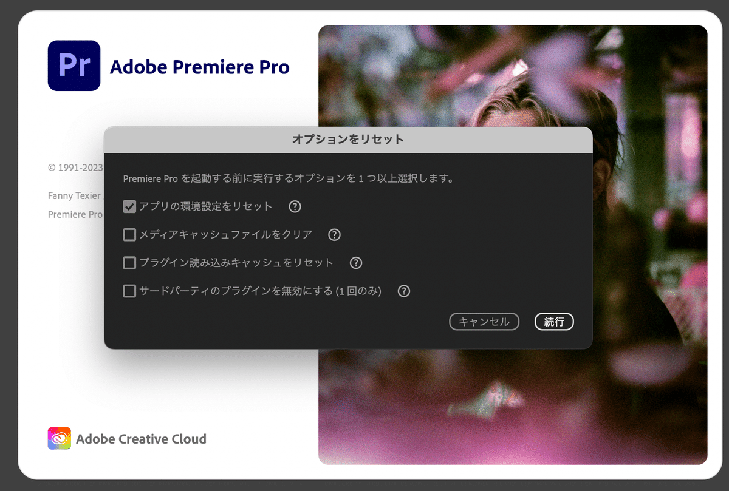Click the Adobe Creative Cloud text label
729x491 pixels.
coord(142,438)
